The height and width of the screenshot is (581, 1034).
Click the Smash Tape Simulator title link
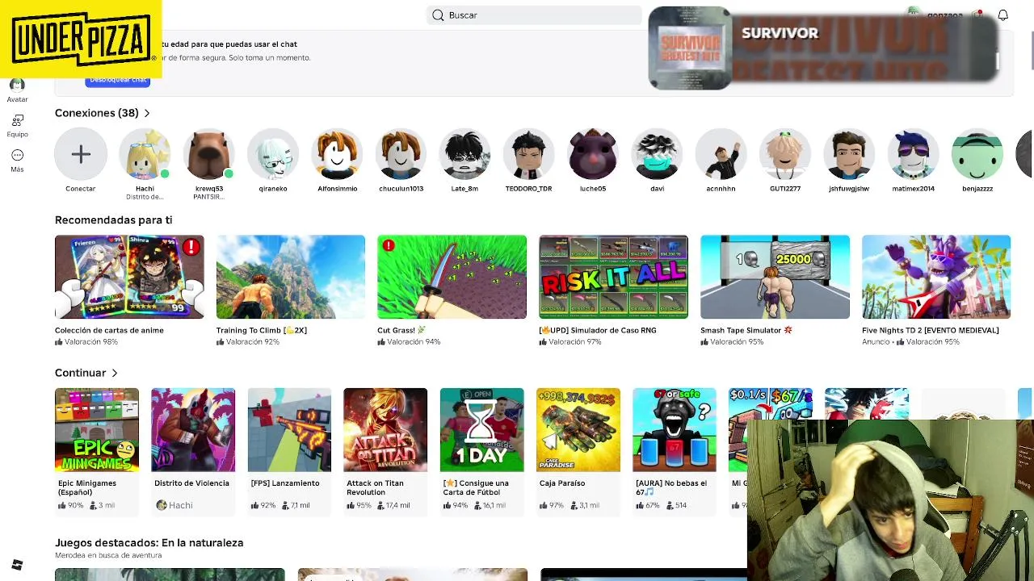click(746, 330)
